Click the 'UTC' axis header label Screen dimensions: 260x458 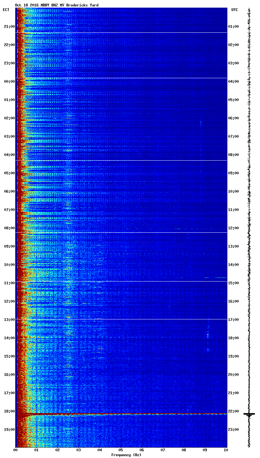tap(234, 10)
